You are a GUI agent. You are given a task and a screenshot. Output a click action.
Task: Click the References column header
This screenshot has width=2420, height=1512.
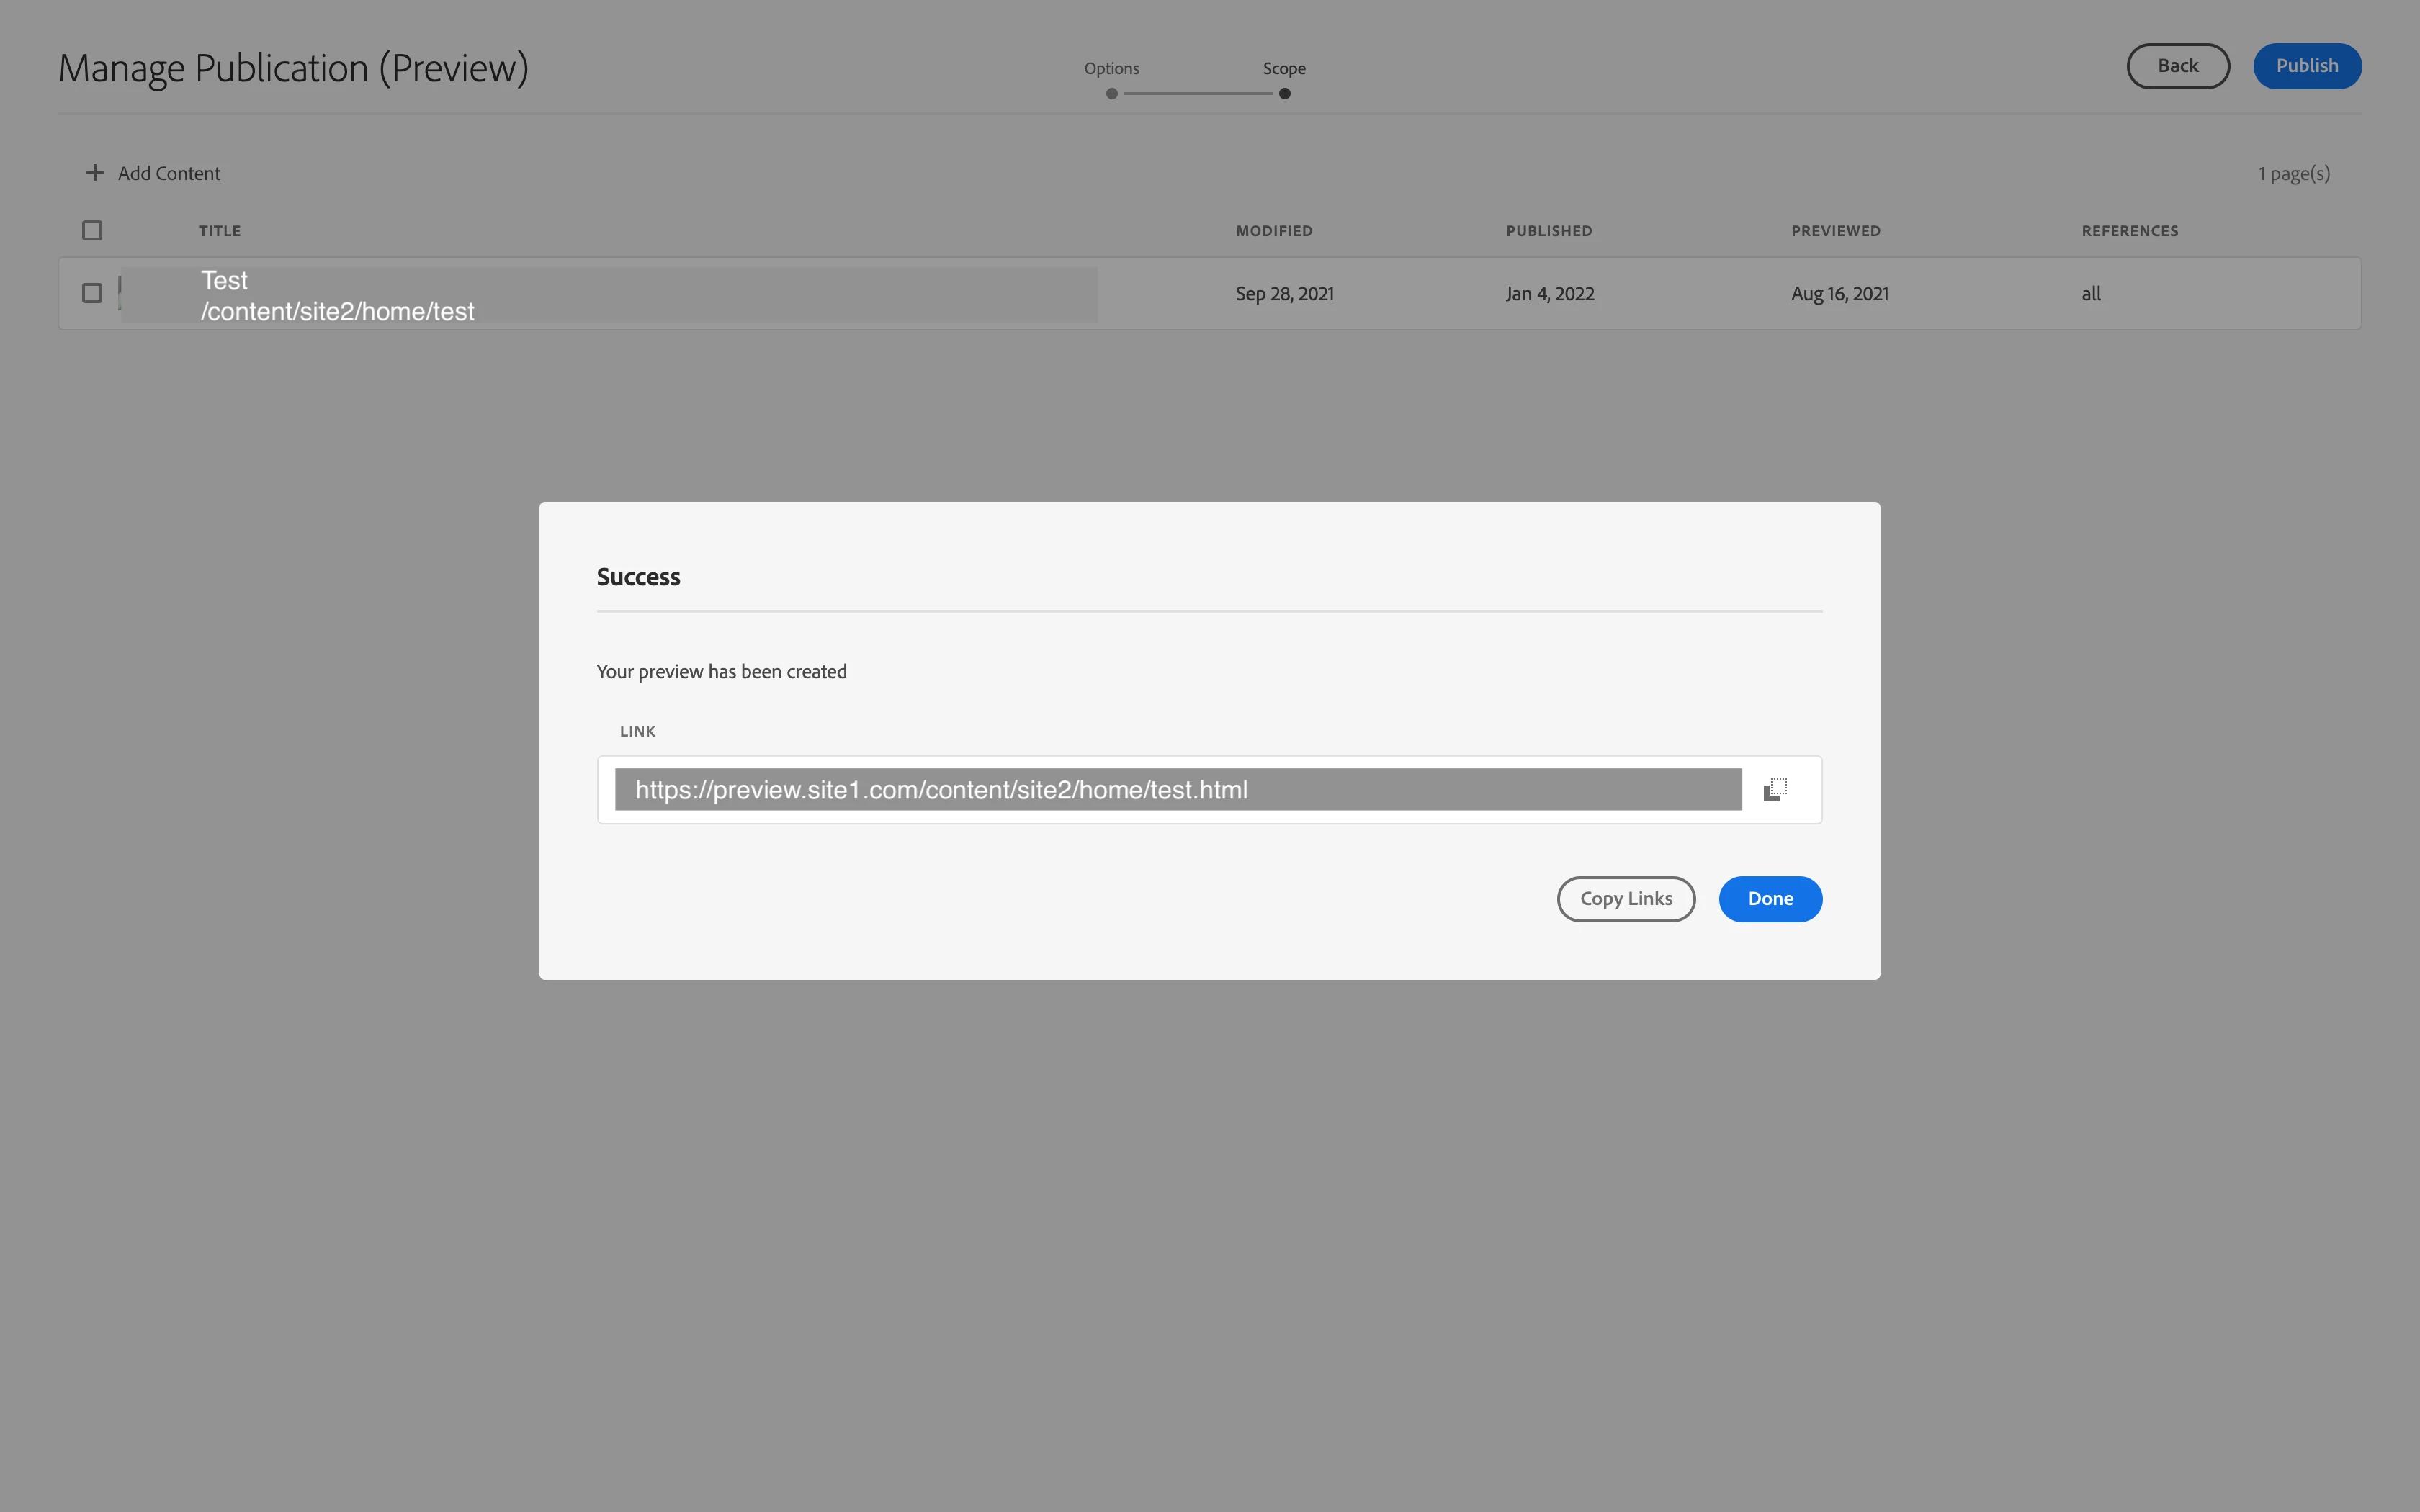pyautogui.click(x=2129, y=231)
